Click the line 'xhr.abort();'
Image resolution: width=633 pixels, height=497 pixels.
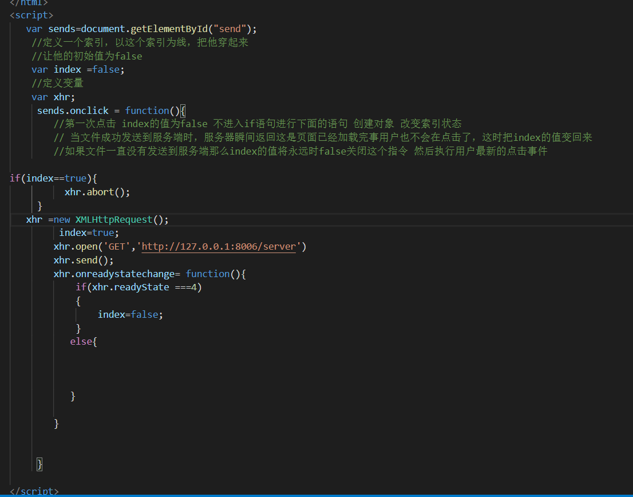(x=97, y=192)
